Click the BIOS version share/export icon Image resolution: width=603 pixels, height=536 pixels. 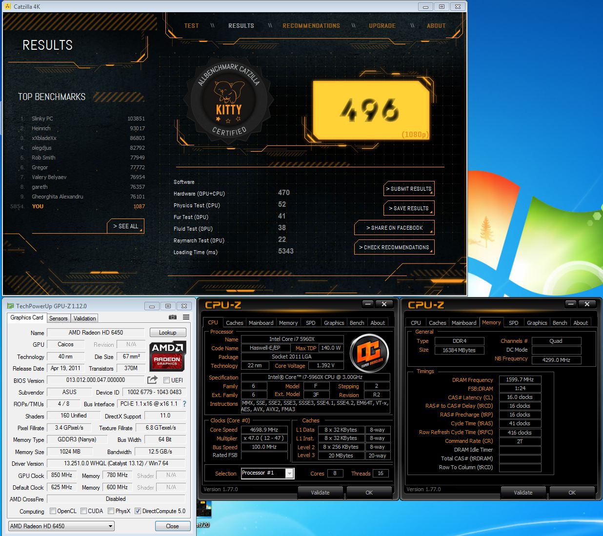(x=153, y=380)
